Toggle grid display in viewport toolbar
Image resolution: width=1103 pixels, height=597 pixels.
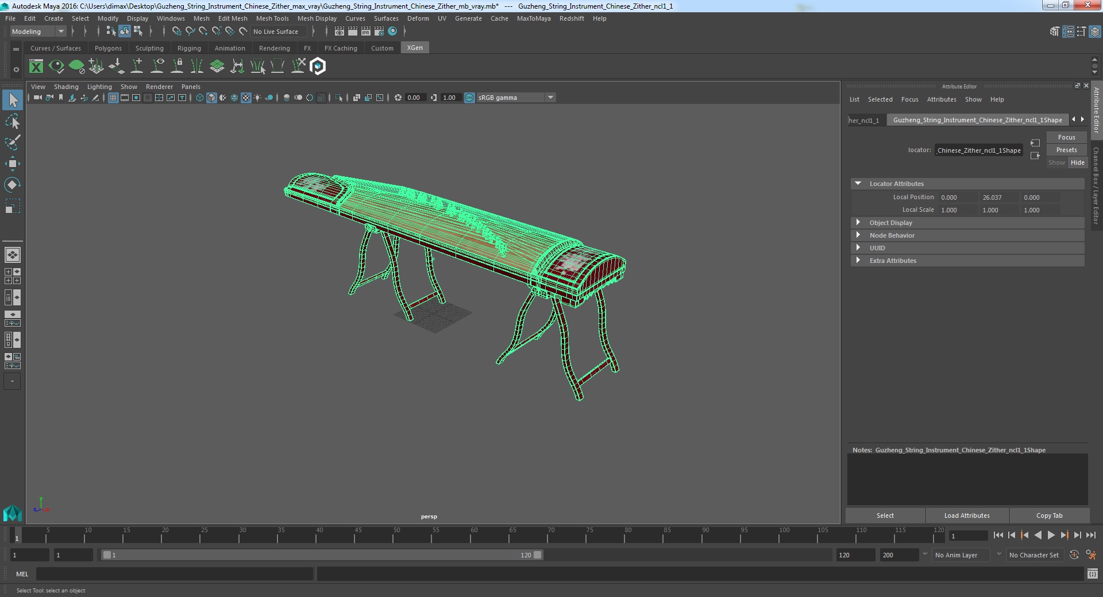point(113,98)
